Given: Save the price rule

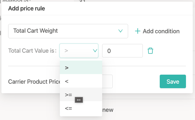Looking at the screenshot, I should tap(173, 81).
